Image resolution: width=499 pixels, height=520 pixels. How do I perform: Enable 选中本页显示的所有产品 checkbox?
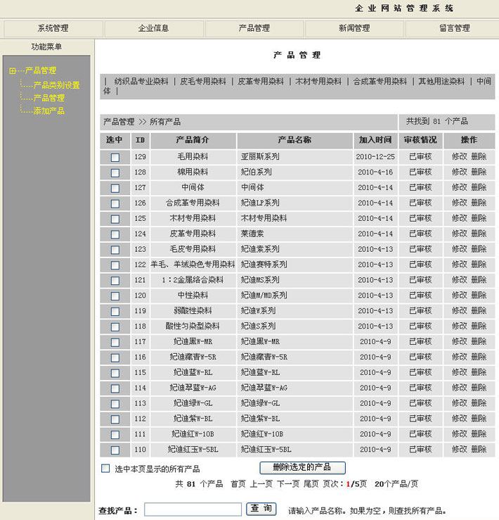click(106, 469)
